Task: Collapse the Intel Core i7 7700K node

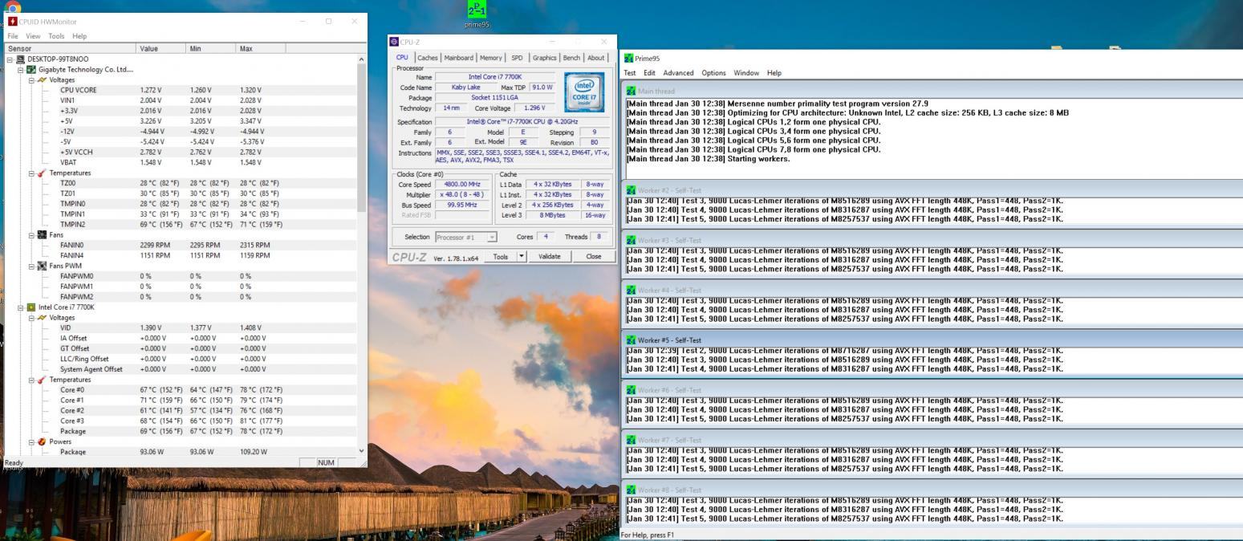Action: point(21,307)
